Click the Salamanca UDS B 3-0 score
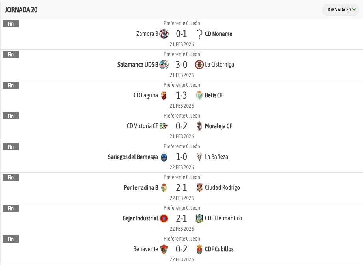This screenshot has height=265, width=363. pos(182,65)
